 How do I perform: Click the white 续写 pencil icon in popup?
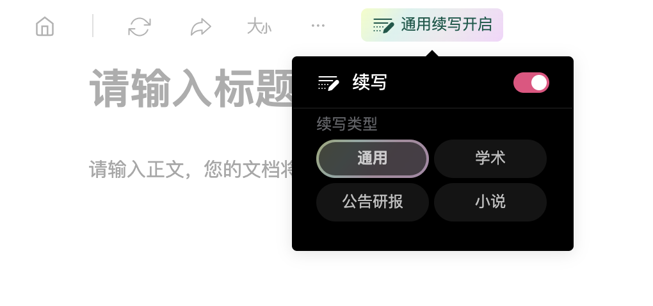pos(328,83)
